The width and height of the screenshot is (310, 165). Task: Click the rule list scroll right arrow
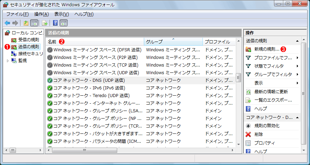pyautogui.click(x=233, y=150)
